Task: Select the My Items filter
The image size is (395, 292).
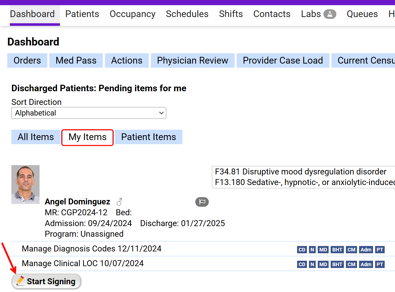Action: pyautogui.click(x=87, y=137)
